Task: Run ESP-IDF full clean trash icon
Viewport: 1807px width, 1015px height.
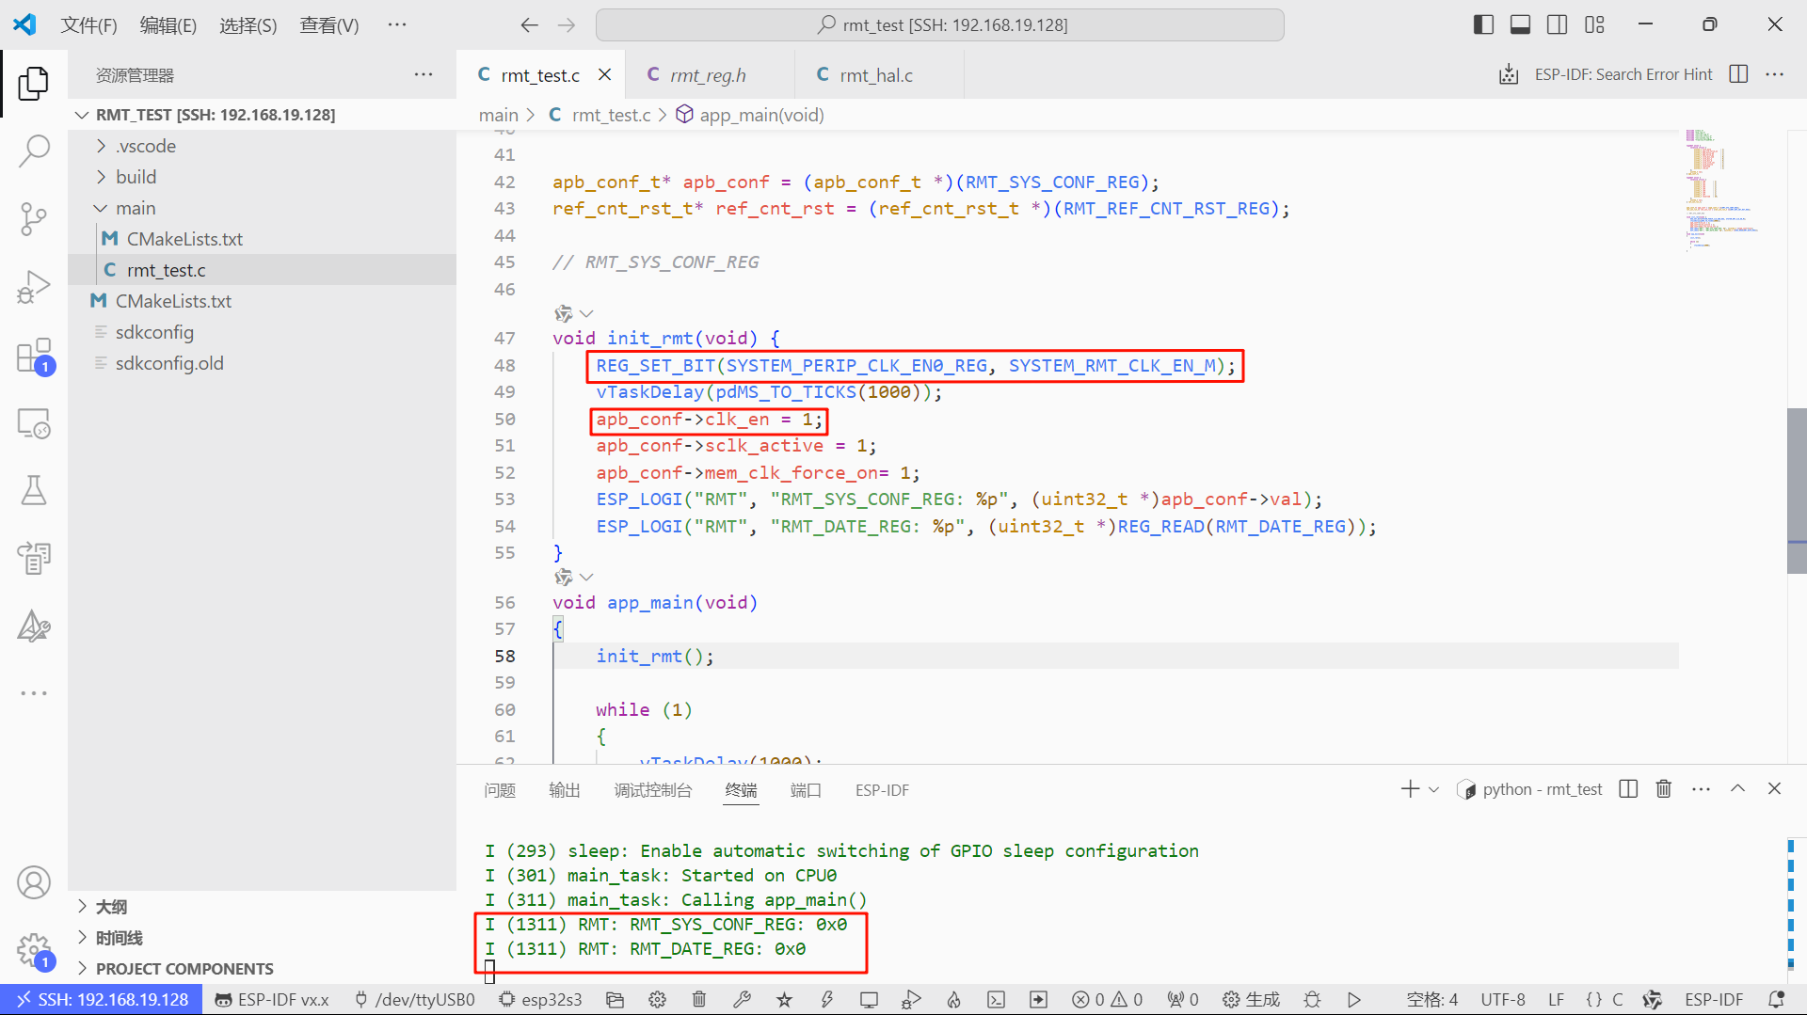Action: point(699,999)
